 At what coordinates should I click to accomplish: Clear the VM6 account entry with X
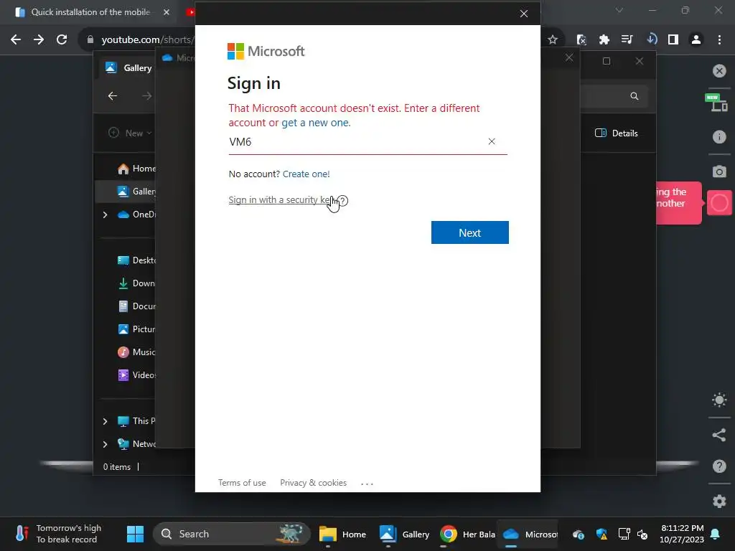pyautogui.click(x=492, y=141)
